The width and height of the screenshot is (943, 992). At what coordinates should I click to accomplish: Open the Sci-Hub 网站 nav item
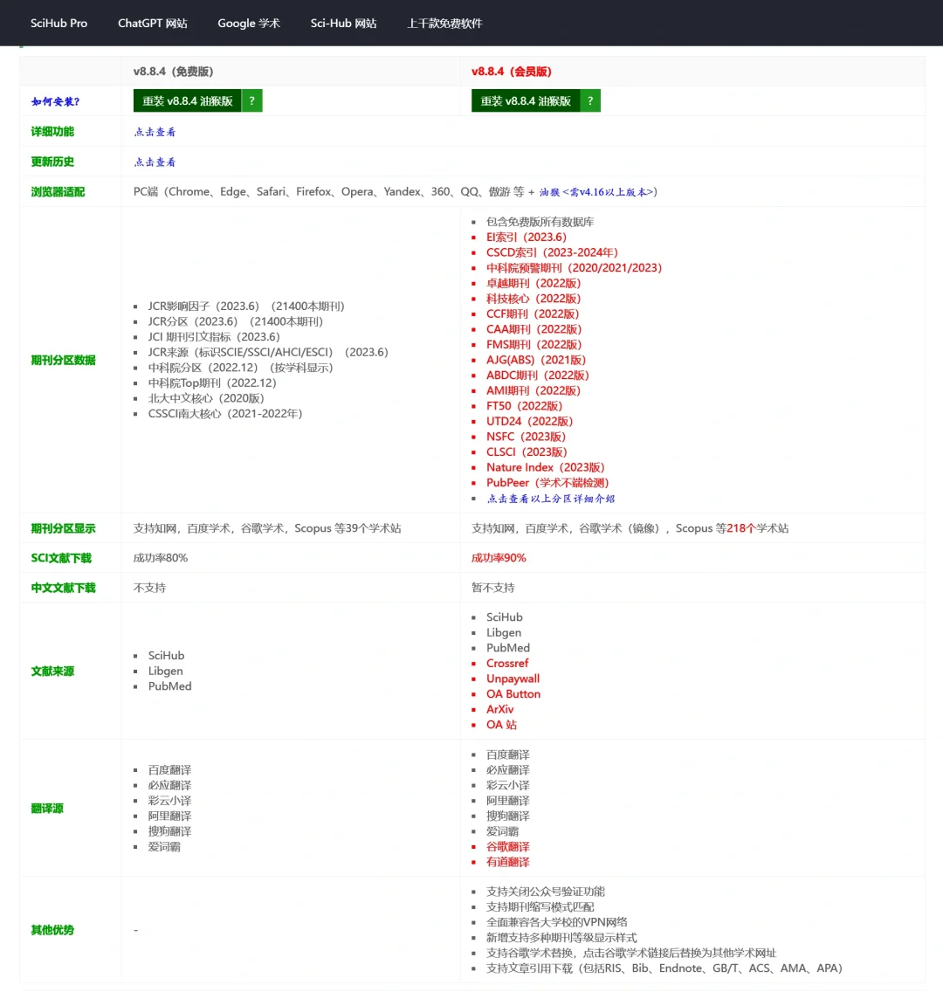tap(343, 24)
